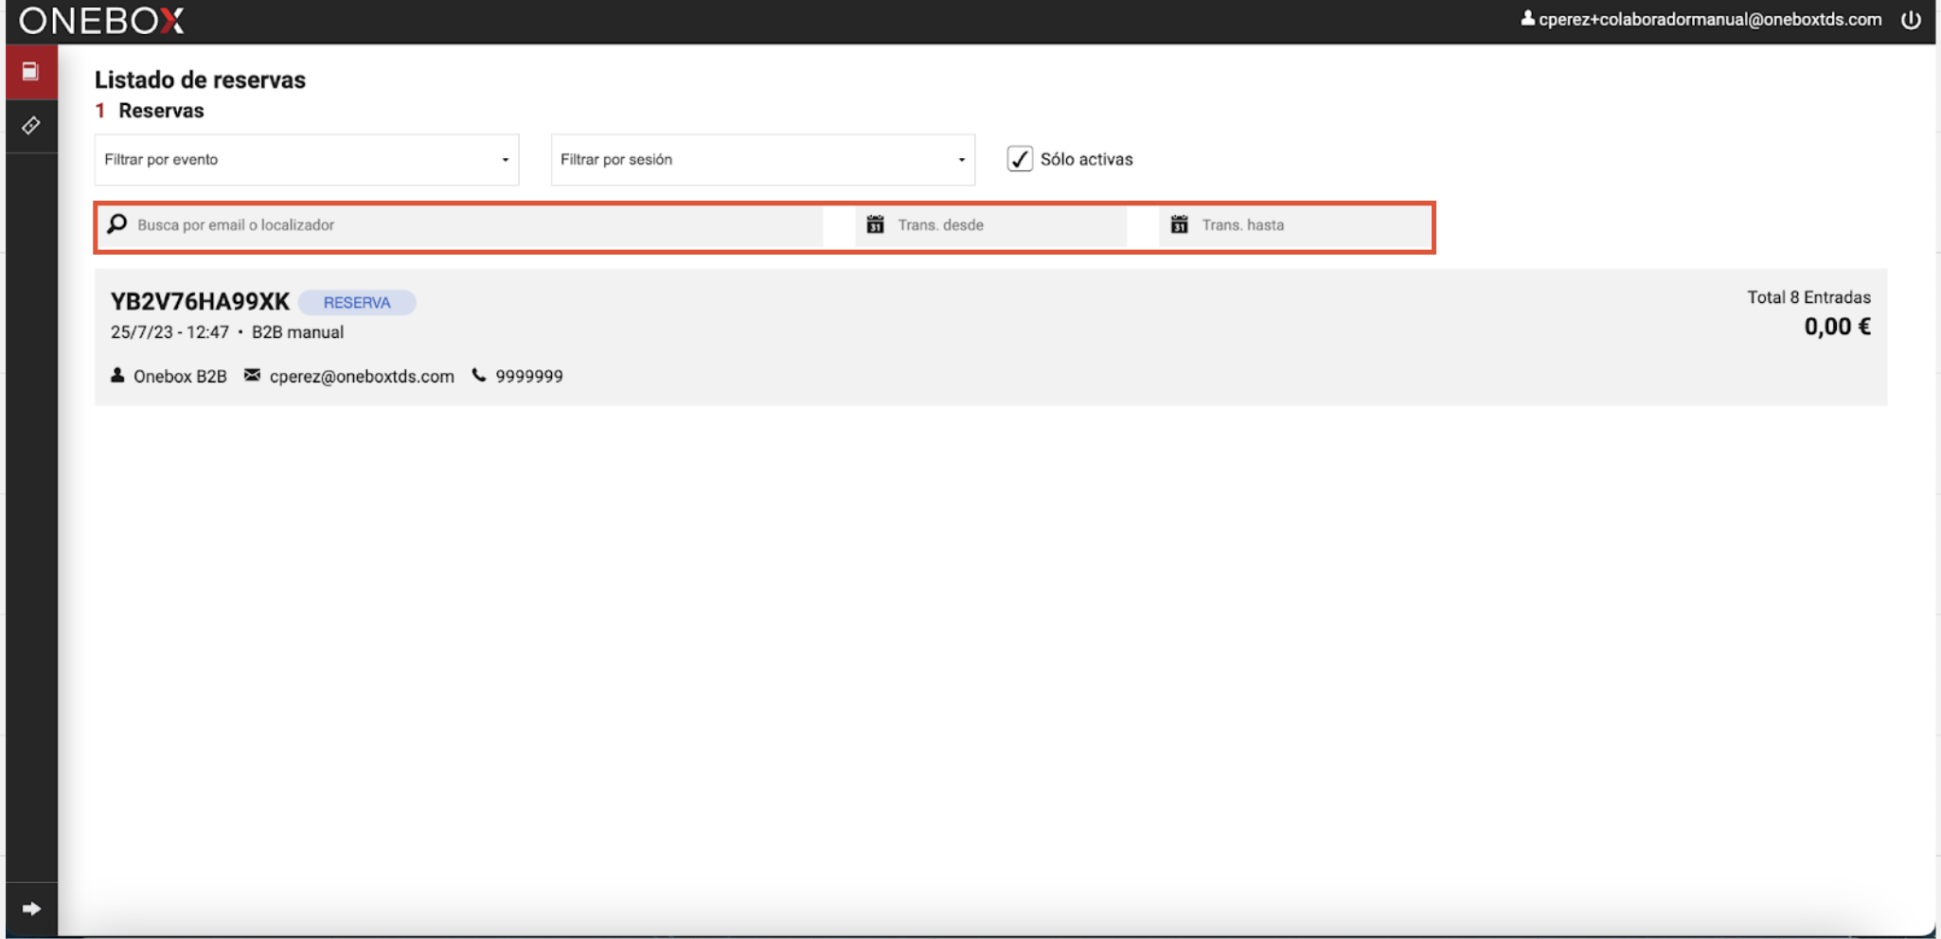Click the RESERVA status badge
Screen dimensions: 1941x939
(x=357, y=303)
